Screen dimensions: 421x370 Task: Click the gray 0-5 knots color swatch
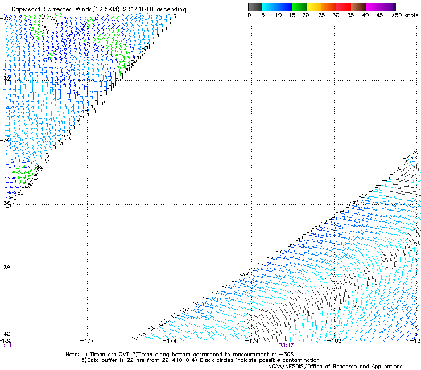pos(255,7)
